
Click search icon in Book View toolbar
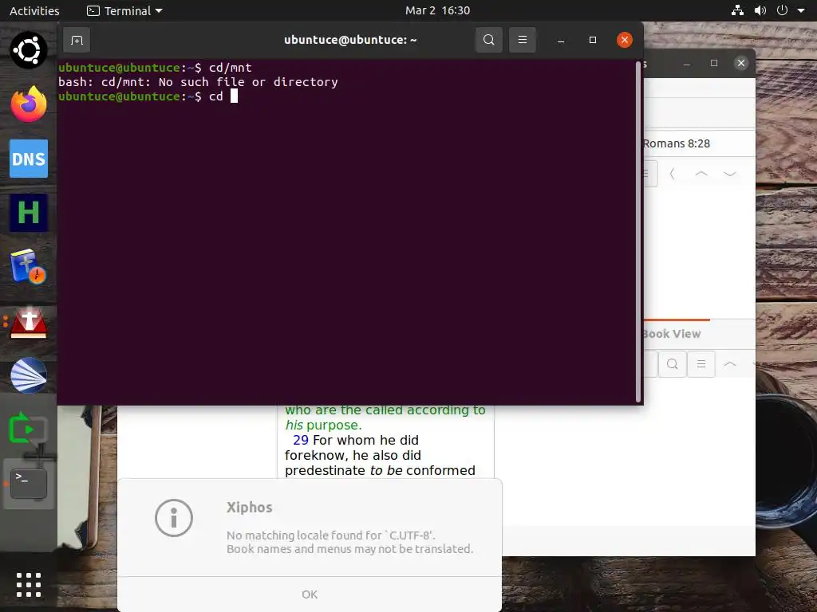point(672,364)
